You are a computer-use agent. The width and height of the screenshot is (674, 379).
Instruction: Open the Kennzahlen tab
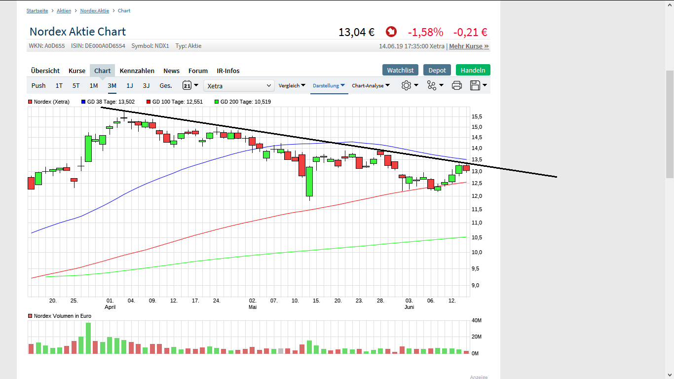pyautogui.click(x=137, y=71)
